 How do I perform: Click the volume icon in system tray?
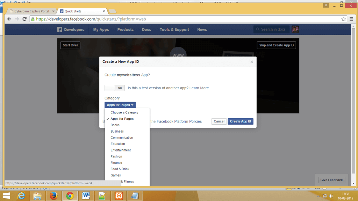tap(331, 196)
